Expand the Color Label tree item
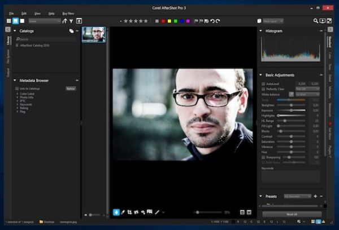Screen dimensions: 339x230 (18, 94)
